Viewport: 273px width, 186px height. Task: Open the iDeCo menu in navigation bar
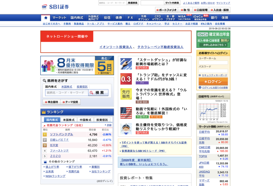[x=200, y=18]
